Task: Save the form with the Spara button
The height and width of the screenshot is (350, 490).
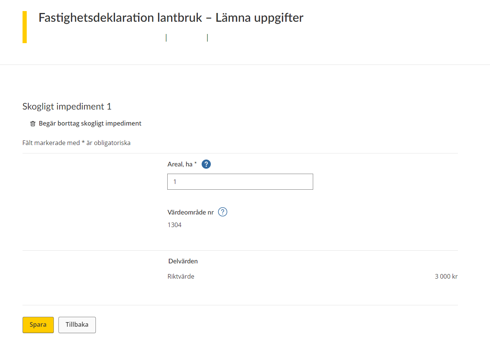Action: (x=38, y=325)
